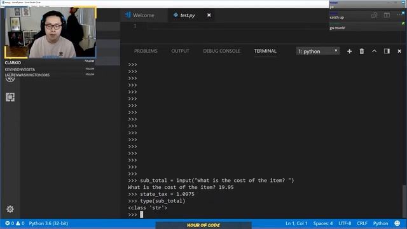The width and height of the screenshot is (407, 229).
Task: Change file encoding UTF-8
Action: tap(345, 223)
